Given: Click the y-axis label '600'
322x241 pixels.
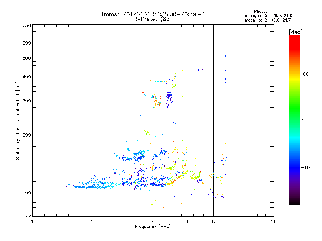Looking at the screenshot, I should coord(27,43).
